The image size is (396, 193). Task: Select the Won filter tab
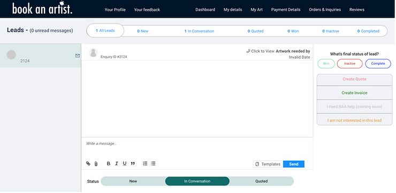point(293,32)
